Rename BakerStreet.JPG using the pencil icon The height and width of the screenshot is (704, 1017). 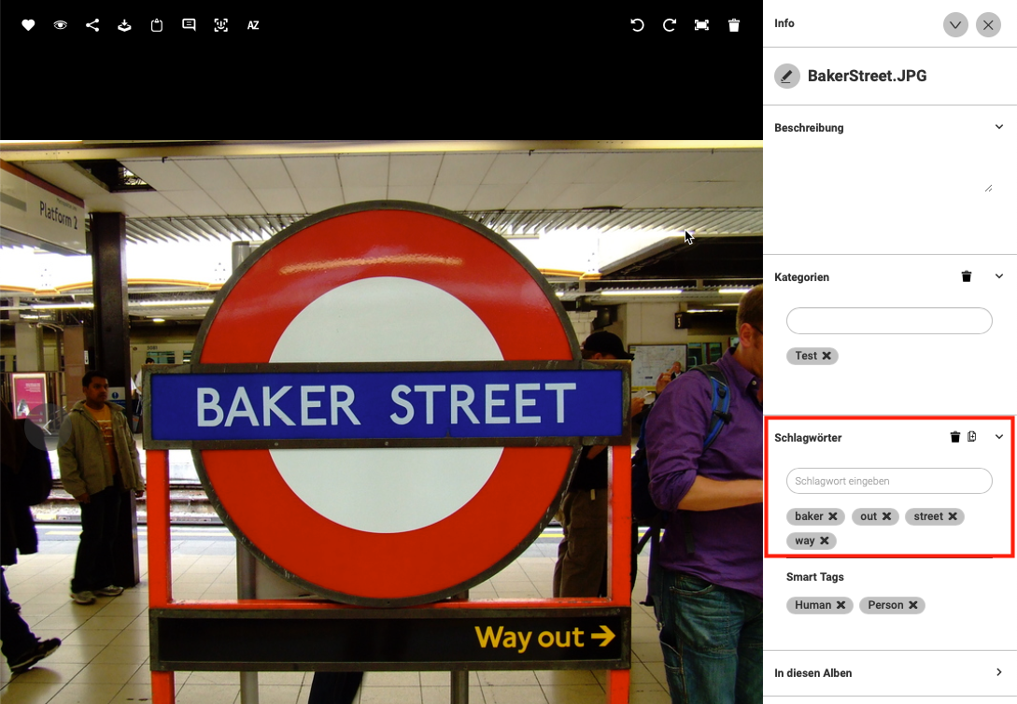click(x=786, y=76)
